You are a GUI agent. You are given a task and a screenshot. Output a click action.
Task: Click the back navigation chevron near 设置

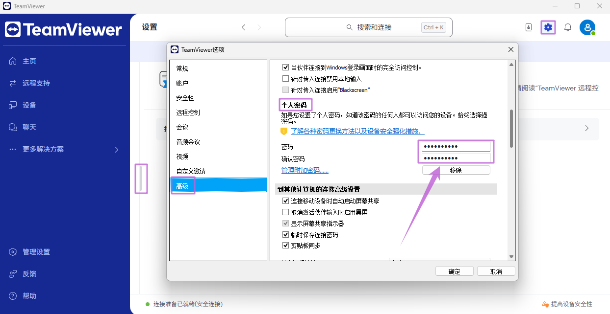[243, 27]
